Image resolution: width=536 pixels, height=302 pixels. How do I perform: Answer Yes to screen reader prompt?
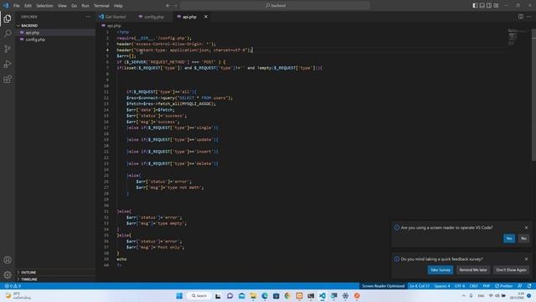click(509, 238)
